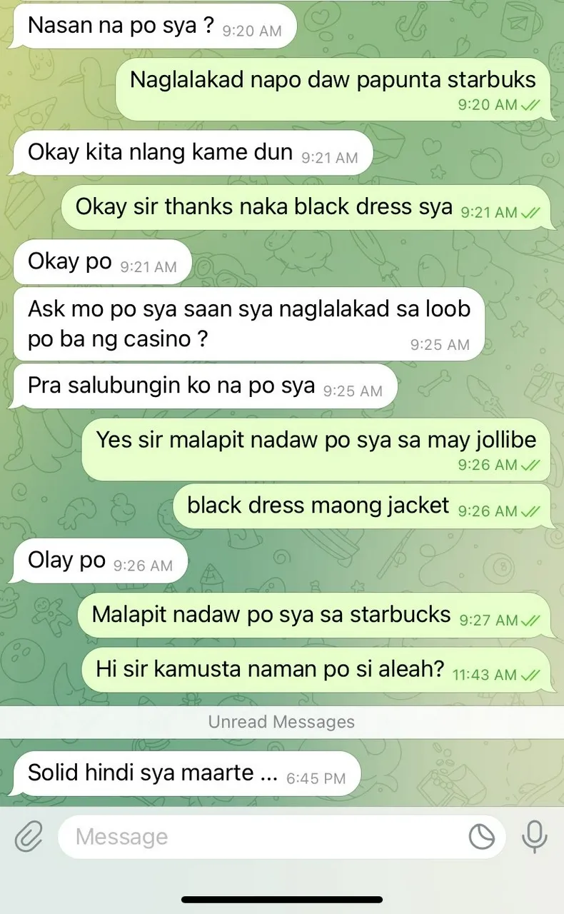Tap Okay kita nlang kame dun bubble

[x=193, y=152]
